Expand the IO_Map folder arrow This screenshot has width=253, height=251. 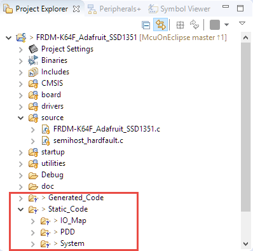pos(33,221)
